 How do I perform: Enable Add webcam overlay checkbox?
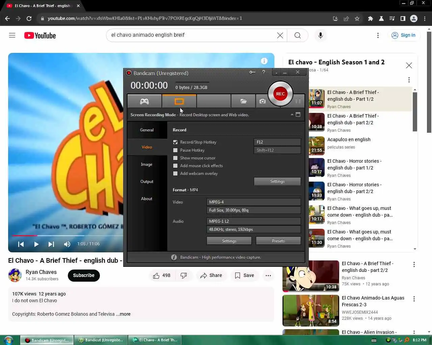[x=175, y=174]
